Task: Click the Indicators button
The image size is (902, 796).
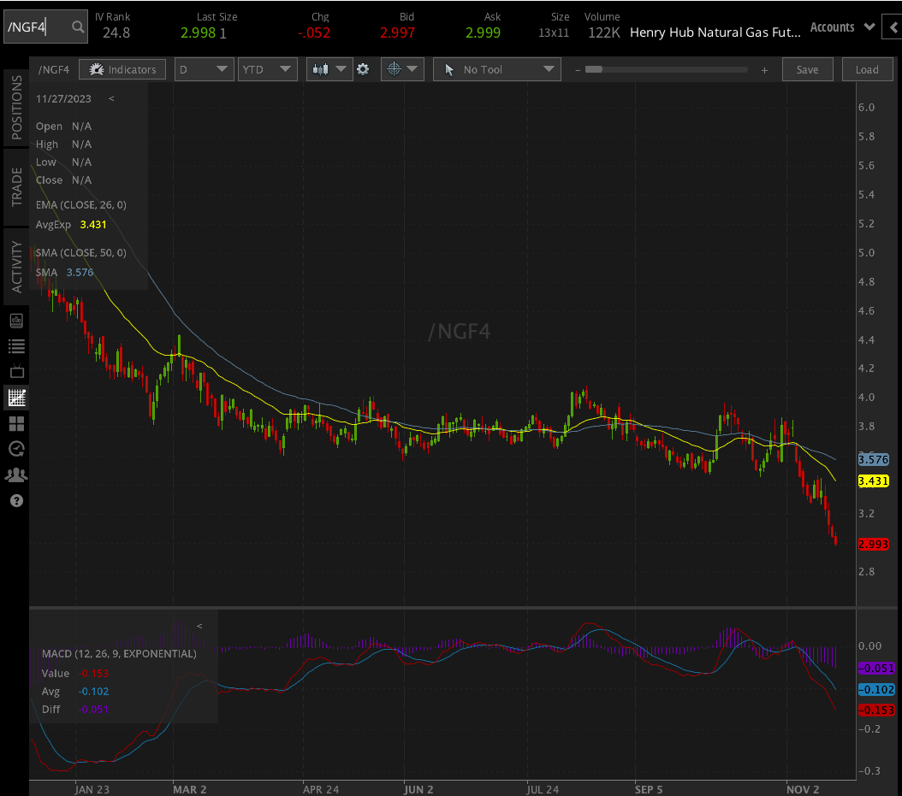Action: click(122, 69)
